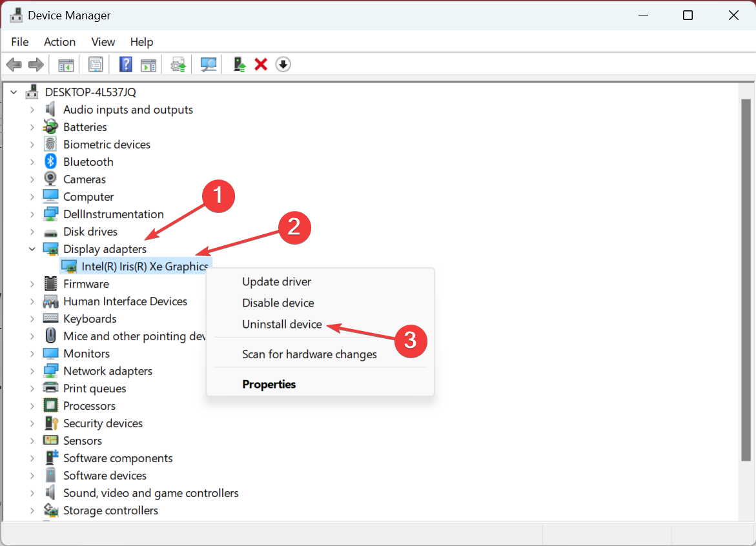
Task: Click the Processors category icon
Action: pyautogui.click(x=50, y=406)
